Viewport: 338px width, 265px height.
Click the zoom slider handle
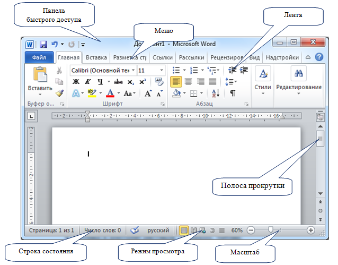point(271,230)
